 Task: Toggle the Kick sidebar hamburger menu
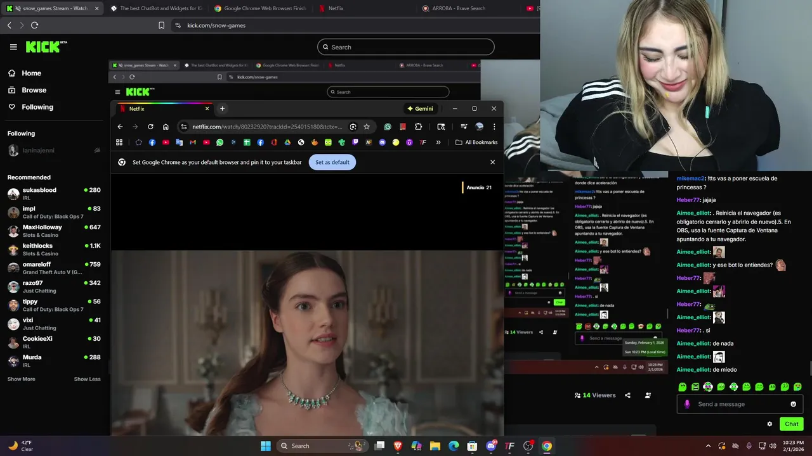click(x=13, y=47)
